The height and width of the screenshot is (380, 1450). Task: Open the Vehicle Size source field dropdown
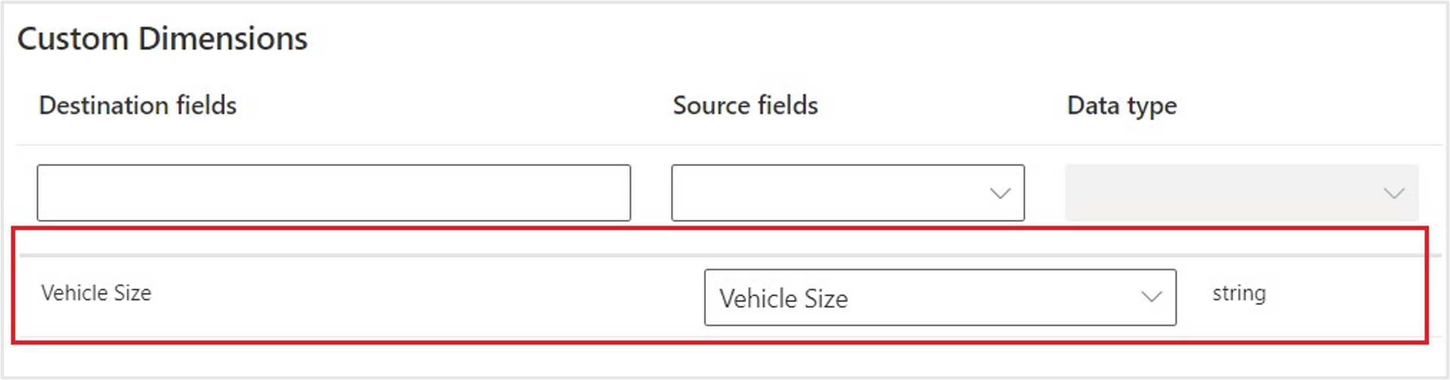(940, 297)
